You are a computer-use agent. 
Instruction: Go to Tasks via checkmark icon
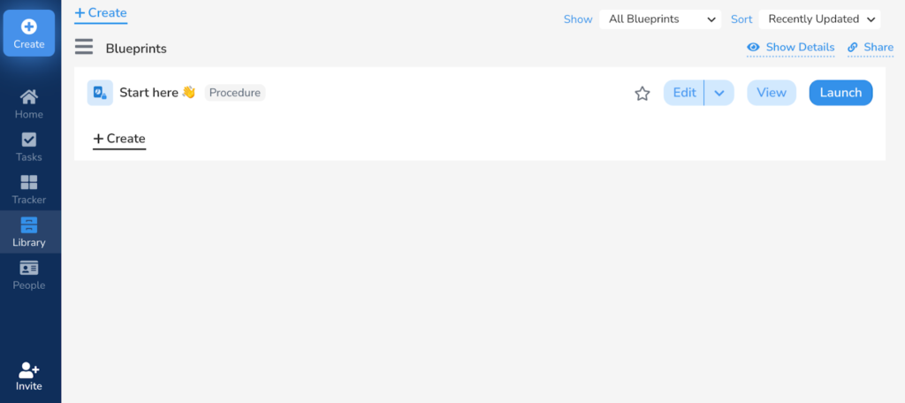click(x=29, y=140)
